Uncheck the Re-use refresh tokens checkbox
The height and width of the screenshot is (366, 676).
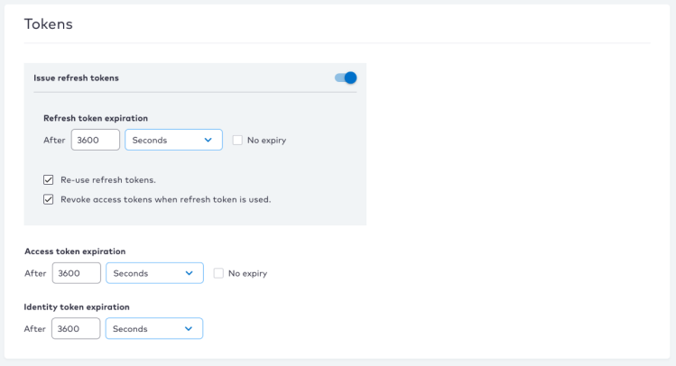coord(49,179)
